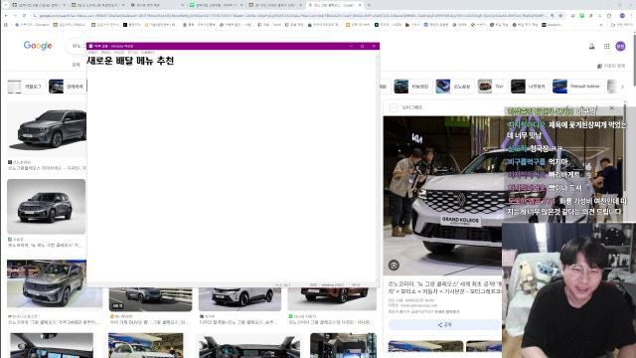Expand the hidden bookmarks overflow chevron

601,25
